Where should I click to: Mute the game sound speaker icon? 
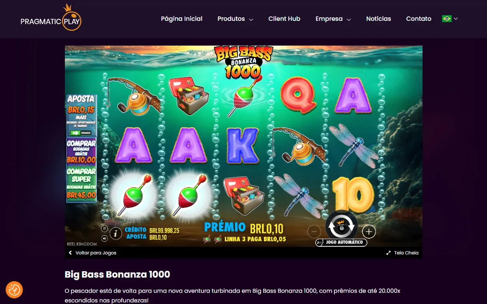point(105,238)
